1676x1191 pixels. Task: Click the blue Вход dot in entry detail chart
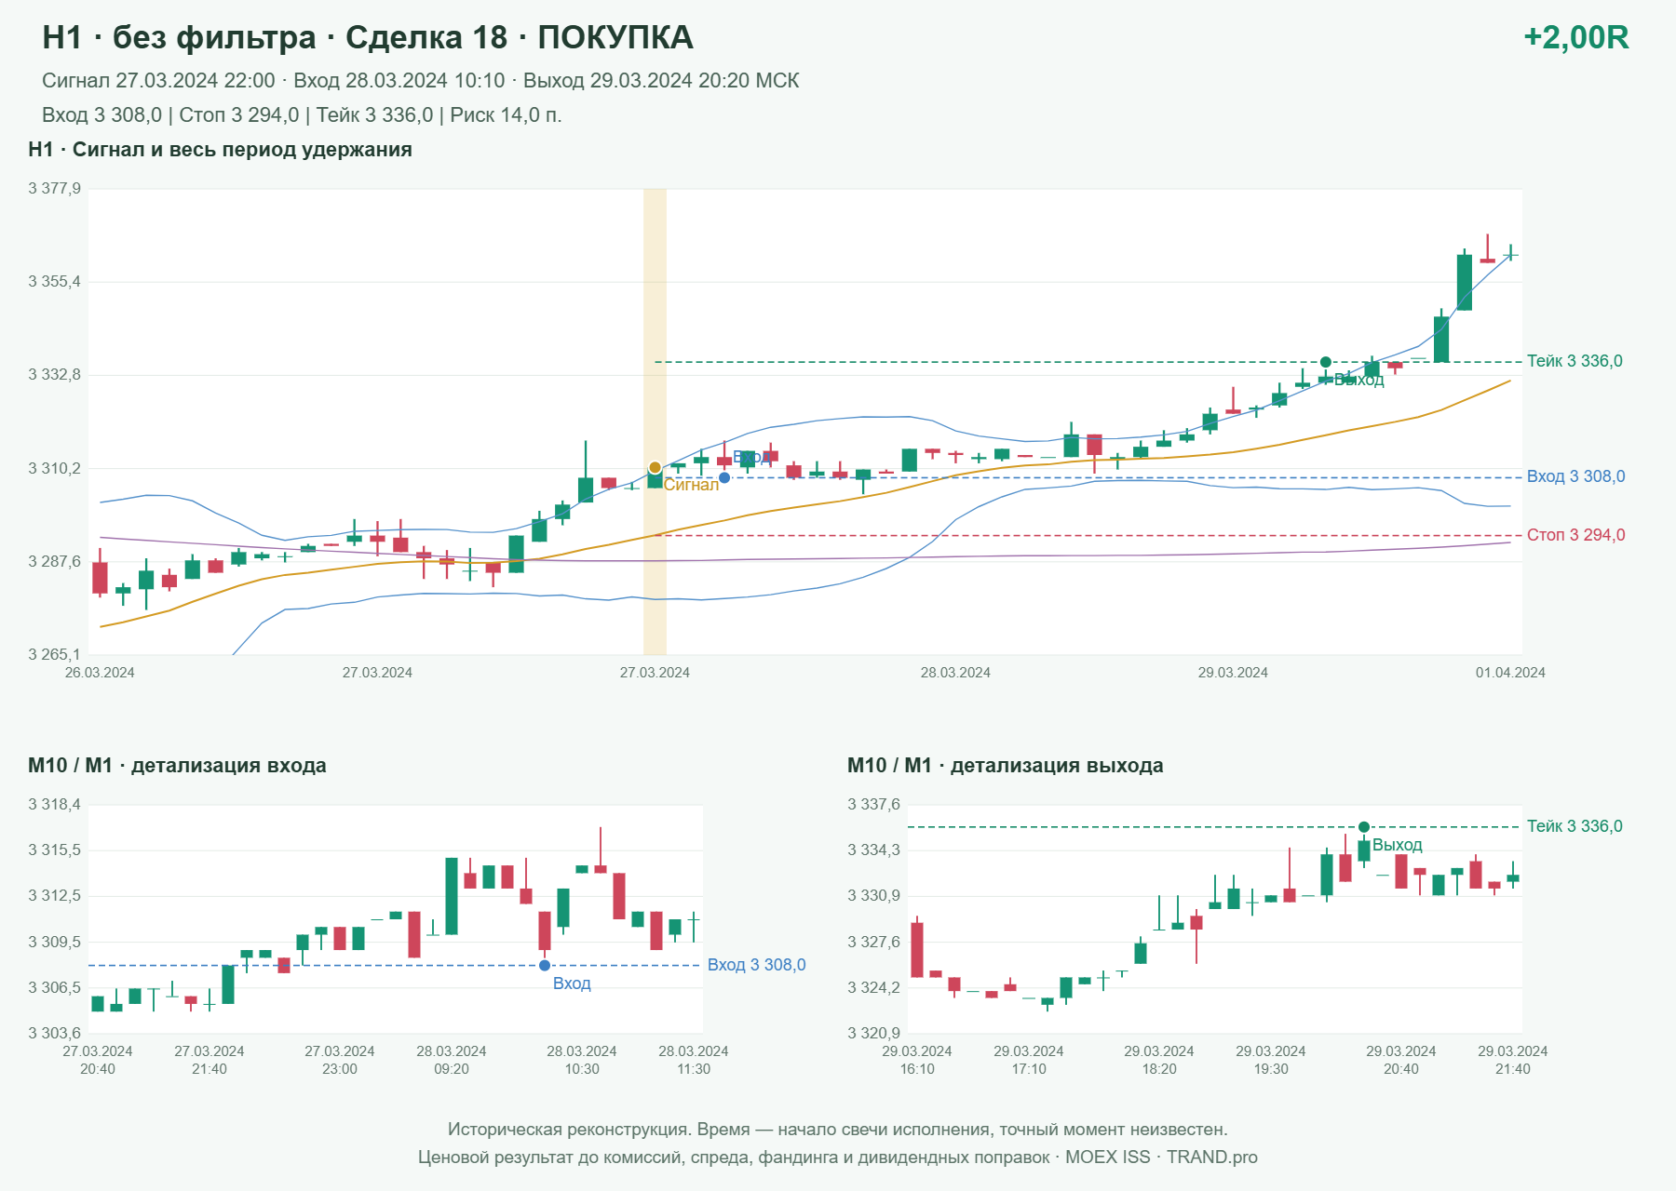pos(545,966)
